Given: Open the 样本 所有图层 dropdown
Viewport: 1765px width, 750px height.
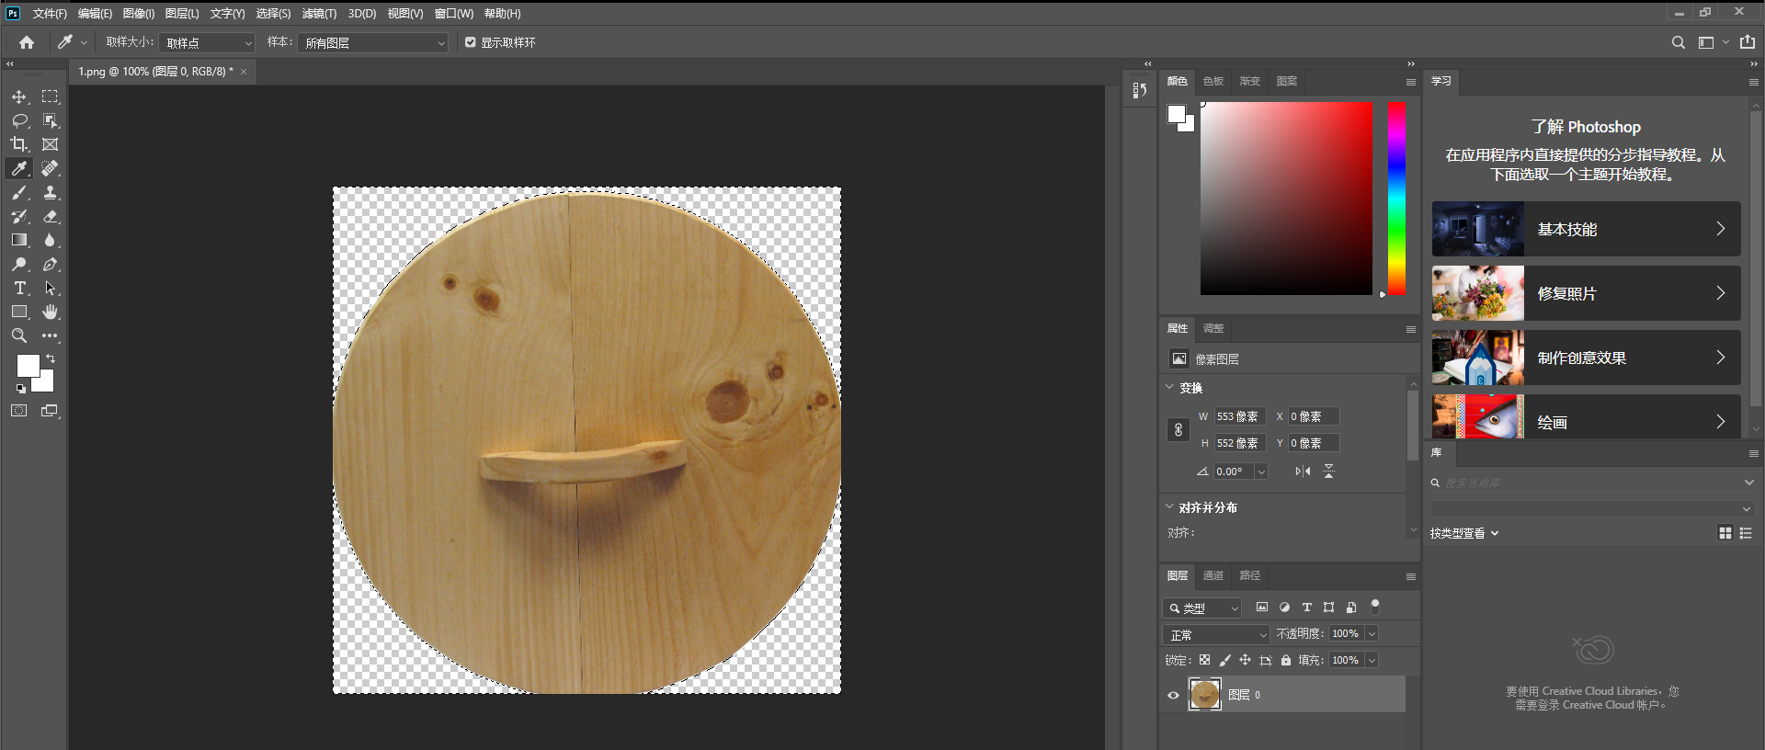Looking at the screenshot, I should (x=373, y=43).
